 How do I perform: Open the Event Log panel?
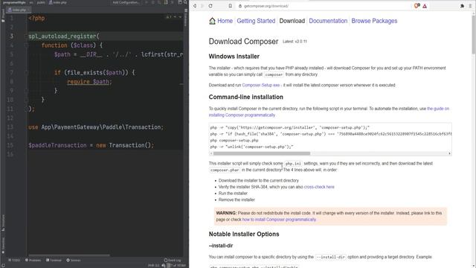pyautogui.click(x=173, y=260)
